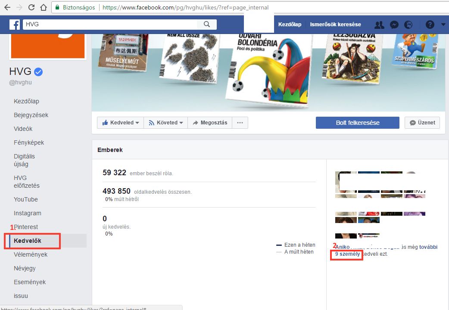Select HVG előfizetés in the sidebar

coord(27,182)
